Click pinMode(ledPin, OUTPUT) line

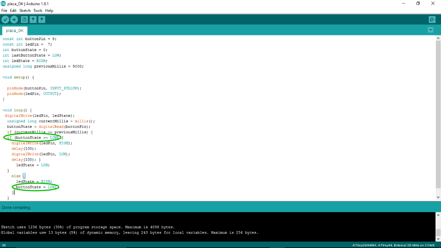(x=34, y=94)
